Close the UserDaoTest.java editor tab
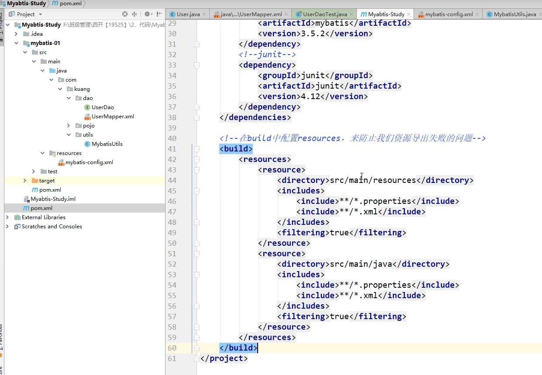Viewport: 542px width, 375px height. point(352,14)
